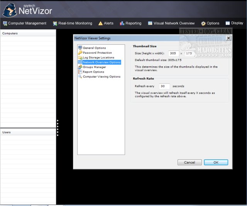The image size is (247, 206).
Task: Click the Report Options document icon
Action: pyautogui.click(x=80, y=72)
